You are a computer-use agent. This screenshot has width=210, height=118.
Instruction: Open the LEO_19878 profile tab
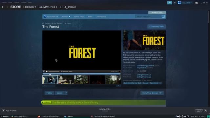coord(68,7)
